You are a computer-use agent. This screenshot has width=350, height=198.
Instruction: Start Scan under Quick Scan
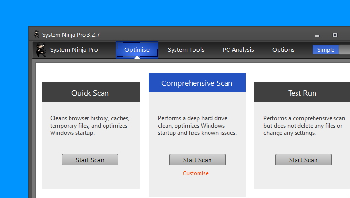(90, 160)
